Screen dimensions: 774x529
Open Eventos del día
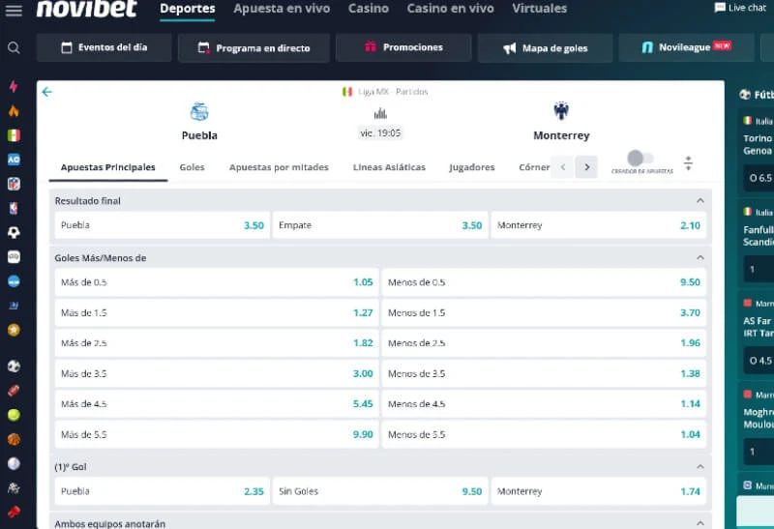(104, 47)
